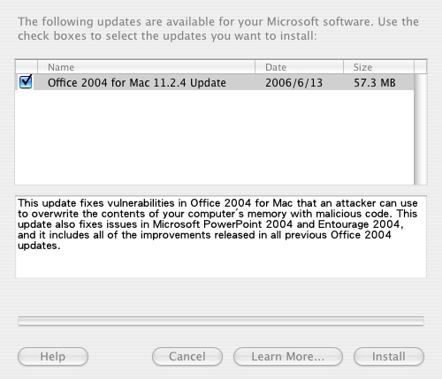This screenshot has width=442, height=379.
Task: Click the header corner above the list scrollbar
Action: pyautogui.click(x=420, y=67)
